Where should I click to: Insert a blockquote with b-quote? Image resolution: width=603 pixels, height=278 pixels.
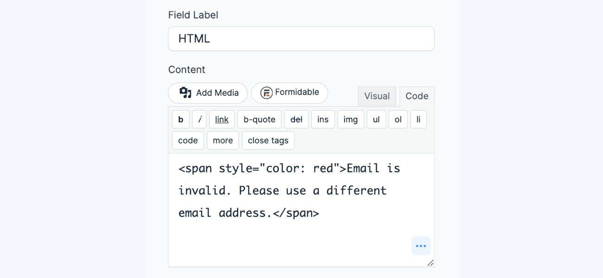click(259, 119)
